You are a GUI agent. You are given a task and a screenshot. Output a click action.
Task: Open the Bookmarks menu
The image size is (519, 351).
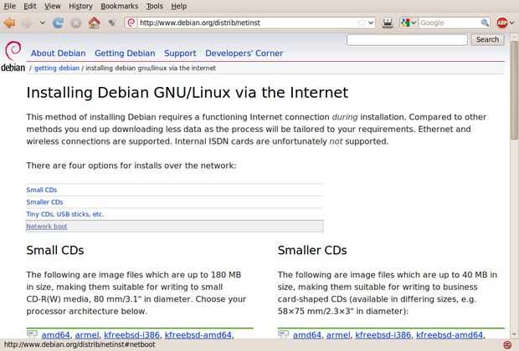pos(119,6)
